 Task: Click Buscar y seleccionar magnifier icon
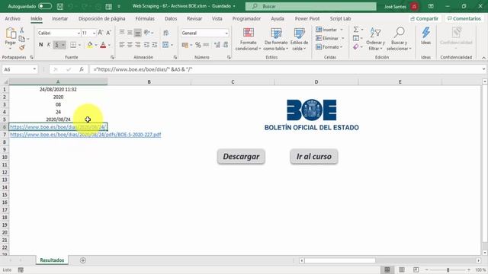(x=399, y=33)
